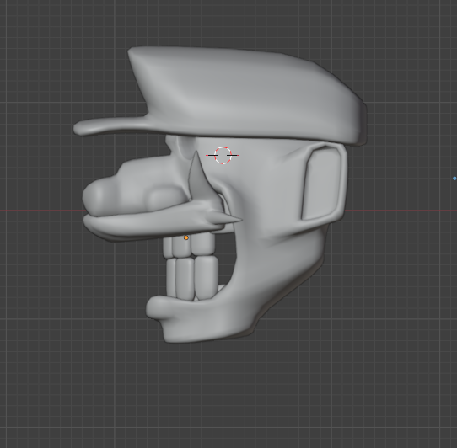The image size is (457, 448).
Task: Select the orange object origin dot
Action: click(x=186, y=237)
